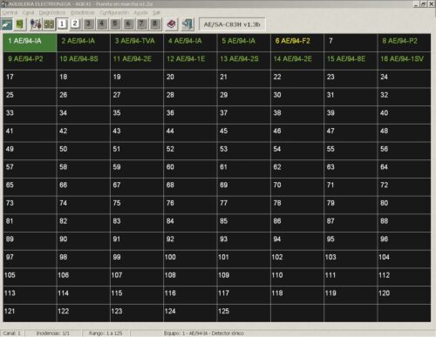Select device cell 10 AE/94-8S
Screen dimensions: 436x337
pyautogui.click(x=84, y=61)
